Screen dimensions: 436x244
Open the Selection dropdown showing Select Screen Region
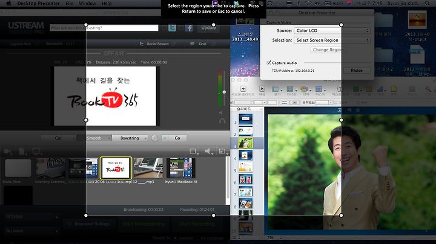(332, 40)
